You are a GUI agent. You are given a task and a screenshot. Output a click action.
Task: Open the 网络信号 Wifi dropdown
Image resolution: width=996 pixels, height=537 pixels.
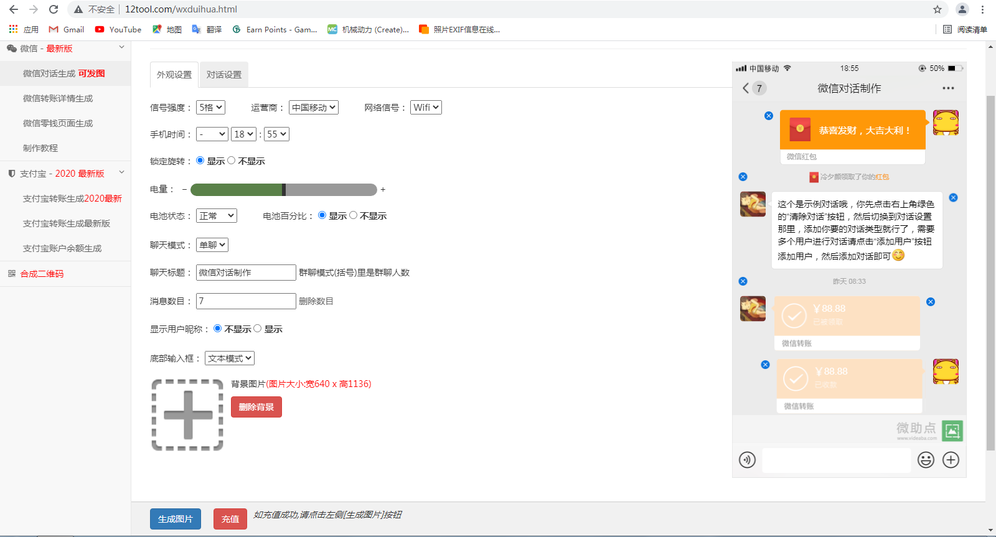(x=426, y=108)
